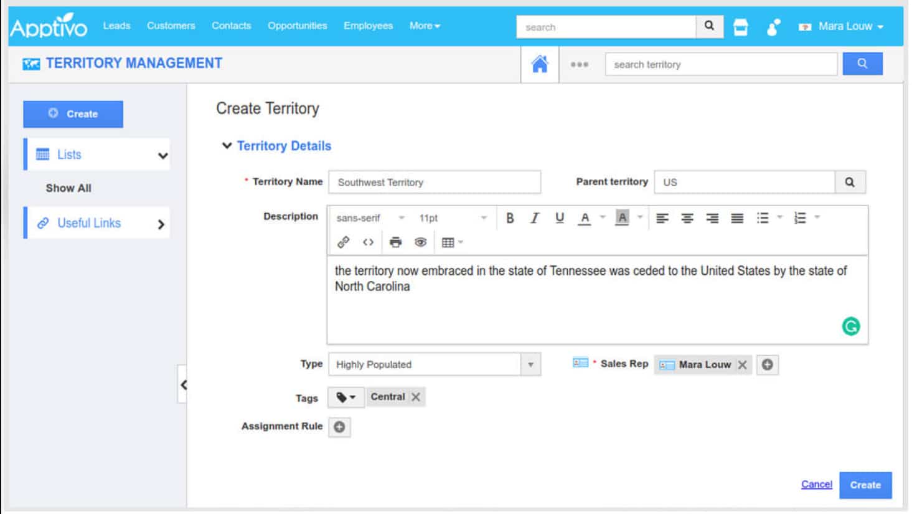Click the bottom Create button
Viewport: 912px width, 514px height.
click(865, 485)
